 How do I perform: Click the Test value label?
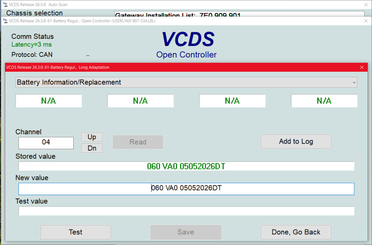tap(31, 201)
